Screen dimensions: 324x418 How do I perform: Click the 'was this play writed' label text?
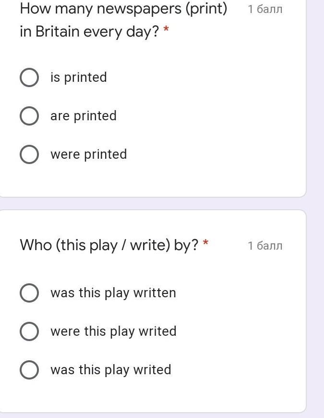(111, 370)
